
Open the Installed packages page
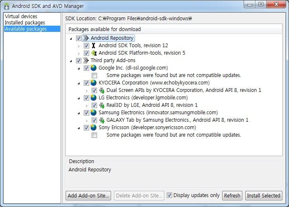coord(25,22)
